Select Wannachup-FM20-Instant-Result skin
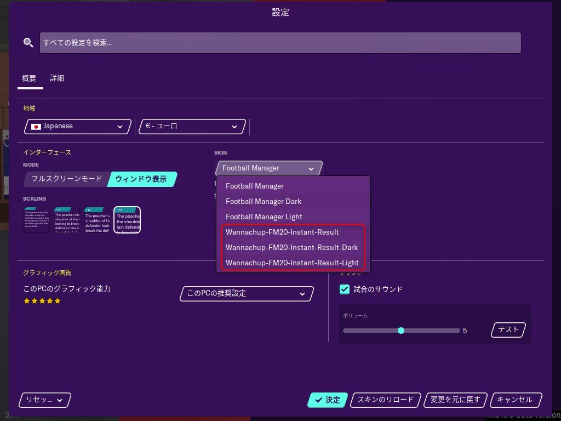 [x=293, y=232]
